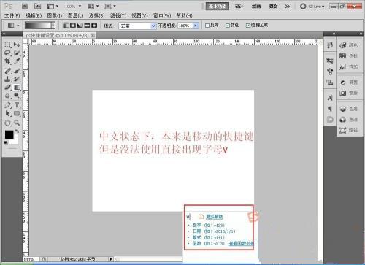Launch Mini Bridge from application bar
Viewport: 365px width, 265px height.
pos(38,6)
